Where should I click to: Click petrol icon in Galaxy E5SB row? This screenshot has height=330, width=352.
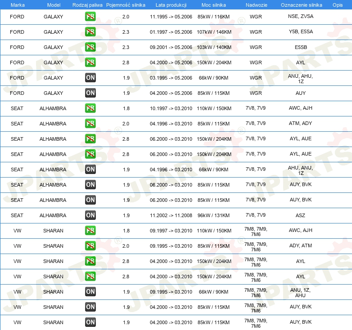pos(90,47)
